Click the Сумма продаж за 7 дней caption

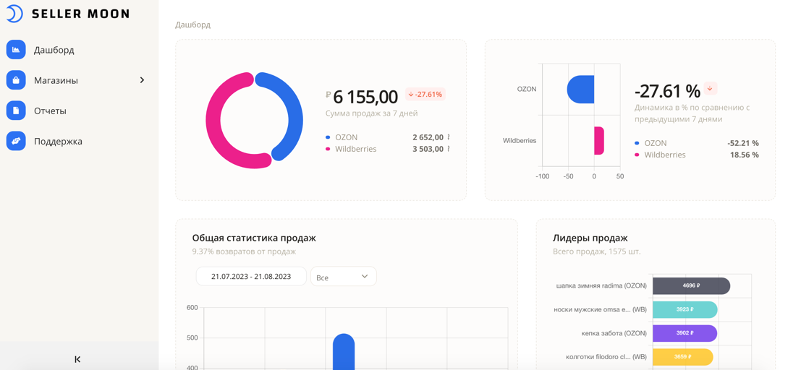[371, 113]
